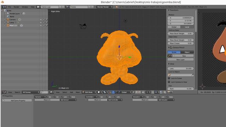Toggle Controllers Link checkbox
This screenshot has width=226, height=127.
pos(115,97)
